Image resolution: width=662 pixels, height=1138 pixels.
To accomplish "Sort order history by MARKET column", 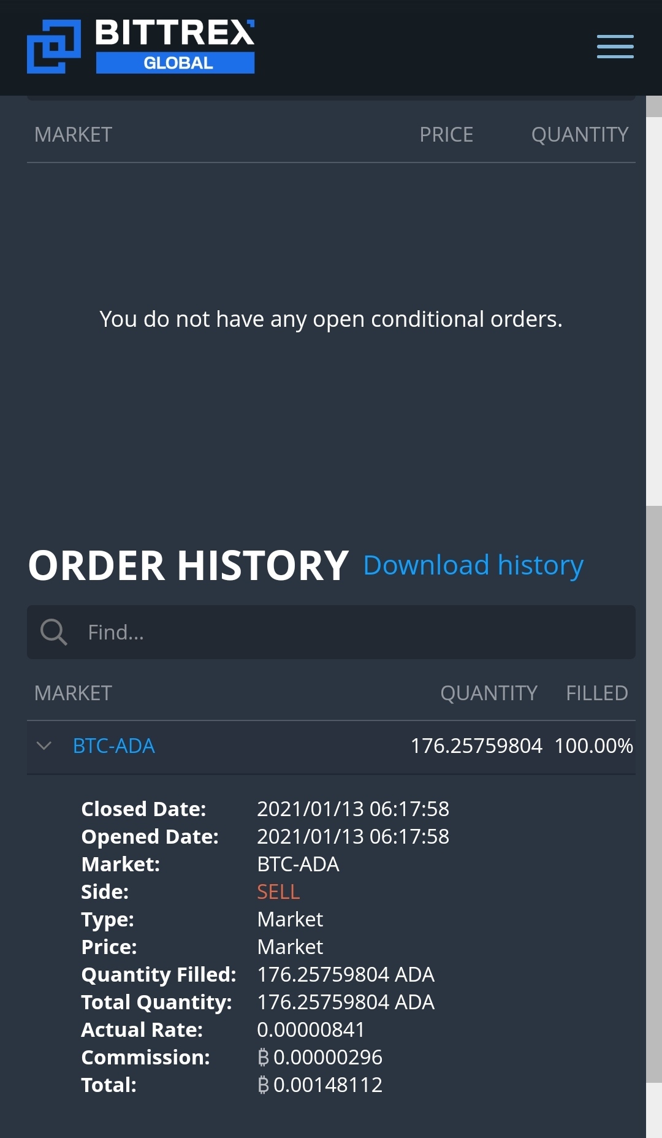I will coord(73,693).
